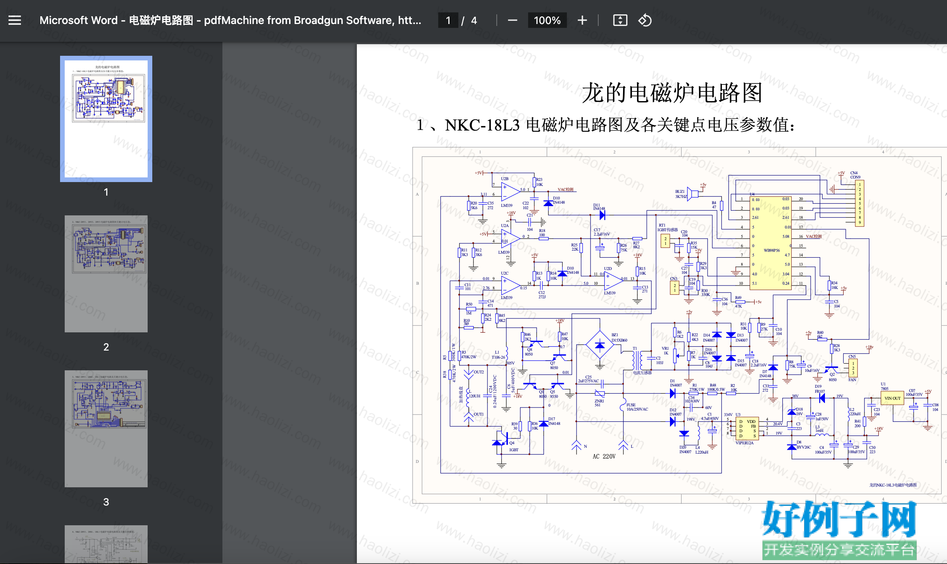Viewport: 947px width, 564px height.
Task: Click the 100% zoom level field
Action: coord(547,20)
